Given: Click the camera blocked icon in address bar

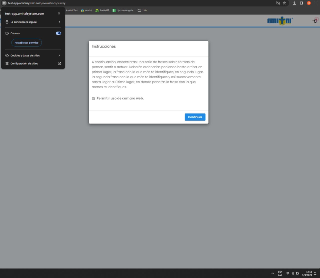Looking at the screenshot, I should point(278,3).
